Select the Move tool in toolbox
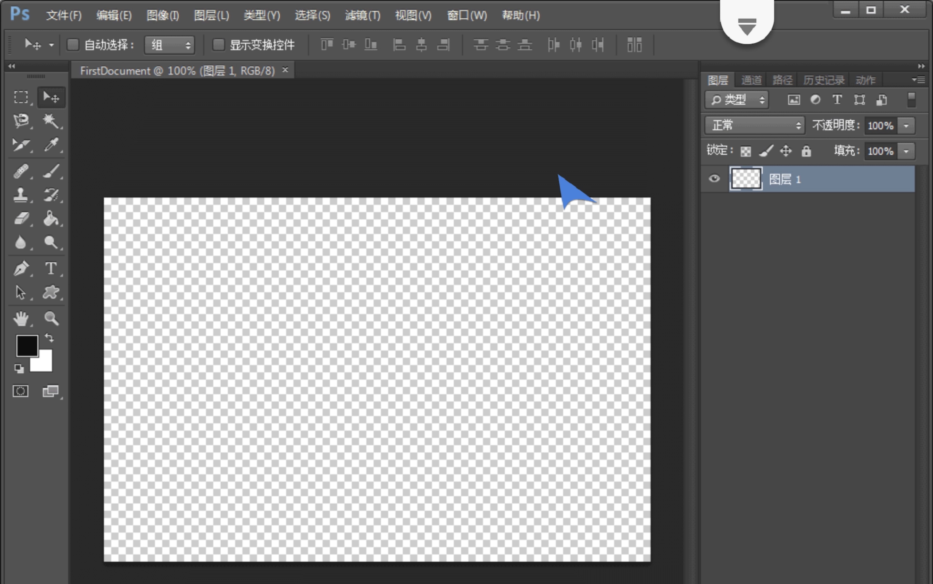Image resolution: width=933 pixels, height=584 pixels. coord(51,97)
